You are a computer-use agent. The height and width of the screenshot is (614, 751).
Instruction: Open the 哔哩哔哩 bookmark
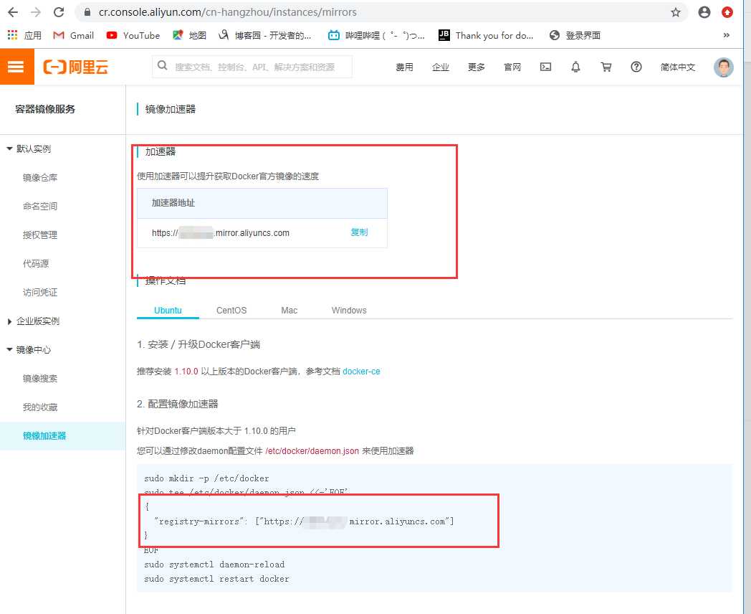(376, 35)
